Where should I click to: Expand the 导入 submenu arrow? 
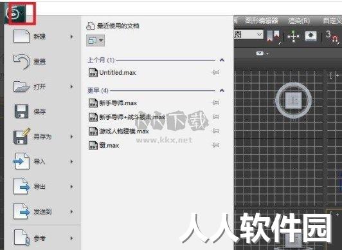[x=71, y=162]
